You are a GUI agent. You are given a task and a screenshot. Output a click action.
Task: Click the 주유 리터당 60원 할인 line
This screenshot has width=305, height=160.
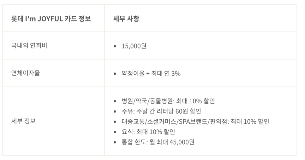pos(161,111)
